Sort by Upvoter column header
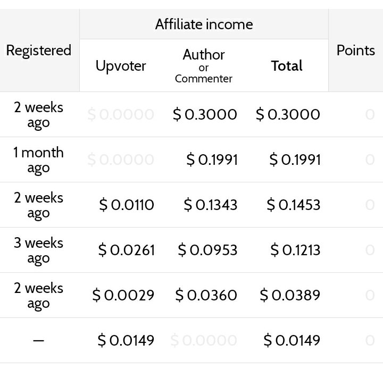 (x=121, y=66)
